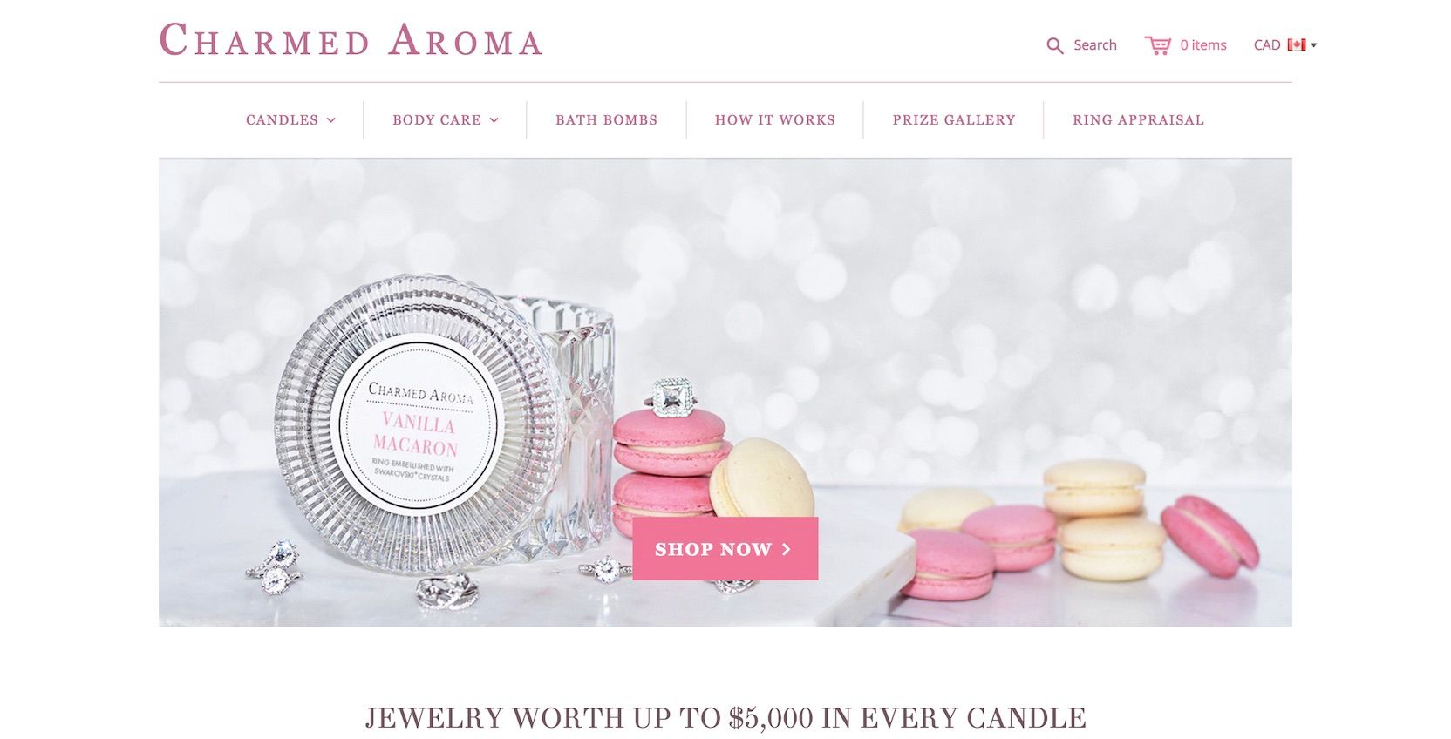
Task: Click the magnifying glass search icon
Action: coord(1054,46)
